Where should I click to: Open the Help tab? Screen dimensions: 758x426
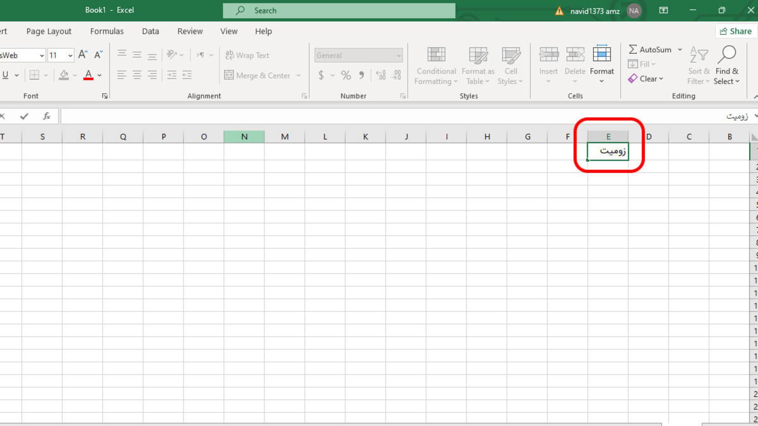point(263,31)
